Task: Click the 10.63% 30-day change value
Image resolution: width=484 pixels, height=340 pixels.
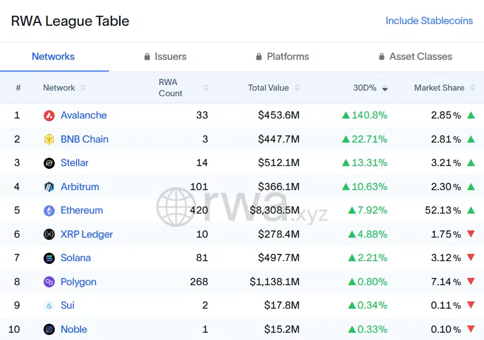Action: pyautogui.click(x=369, y=187)
